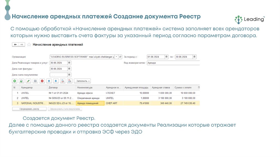The height and width of the screenshot is (157, 280).
Task: Open the calendar for period end 'по' date
Action: click(194, 57)
